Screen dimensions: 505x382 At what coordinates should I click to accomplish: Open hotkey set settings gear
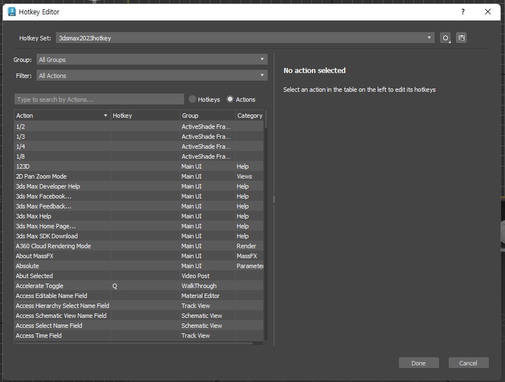pos(445,38)
